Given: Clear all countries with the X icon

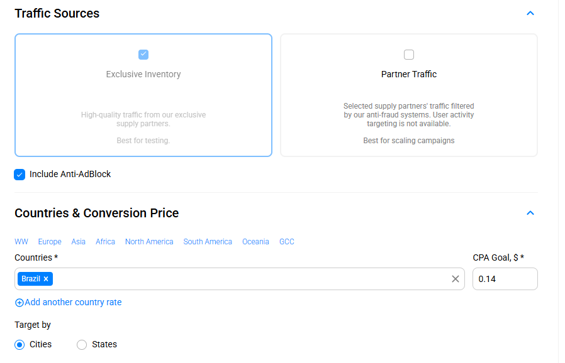Looking at the screenshot, I should pyautogui.click(x=456, y=279).
